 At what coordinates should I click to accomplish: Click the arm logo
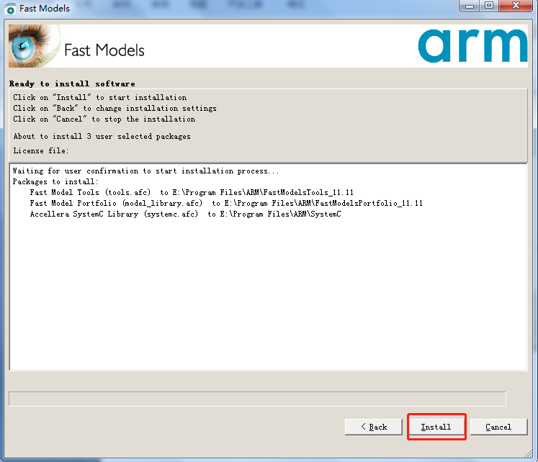(472, 46)
